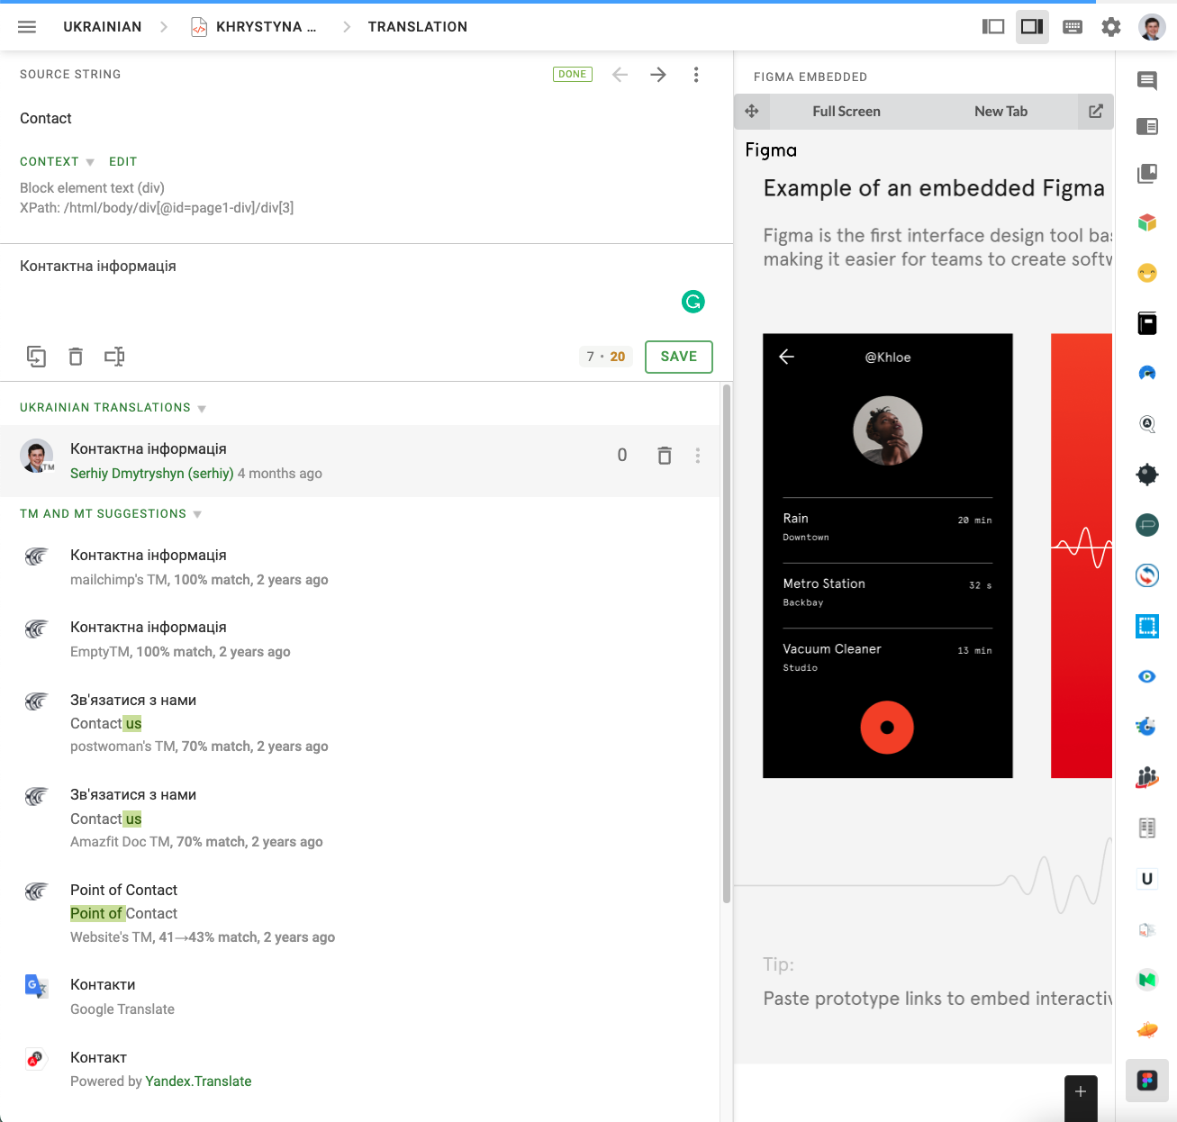Viewport: 1177px width, 1122px height.
Task: Use mailchimp's TM suggestion
Action: click(360, 567)
